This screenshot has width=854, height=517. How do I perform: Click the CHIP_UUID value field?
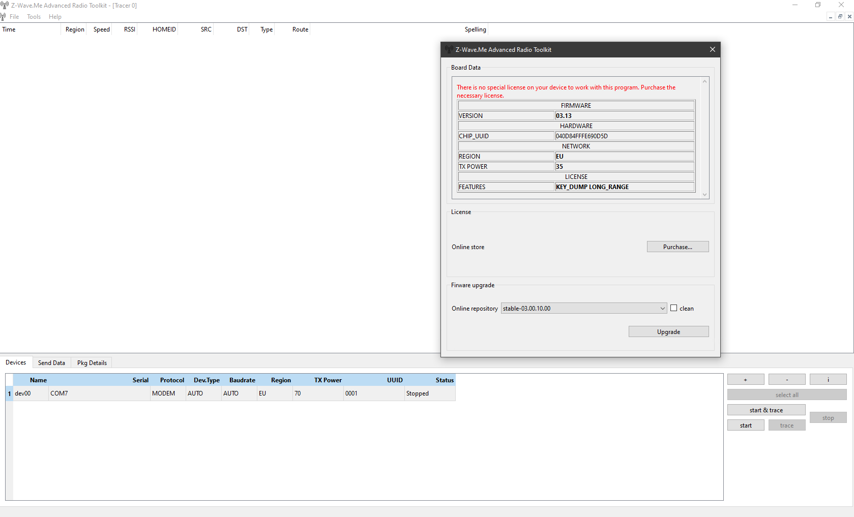[x=624, y=136]
